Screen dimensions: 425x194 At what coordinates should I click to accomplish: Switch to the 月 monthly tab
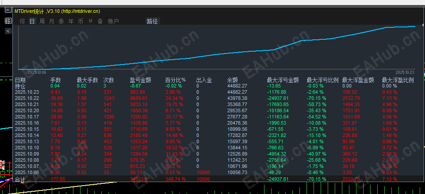51,21
